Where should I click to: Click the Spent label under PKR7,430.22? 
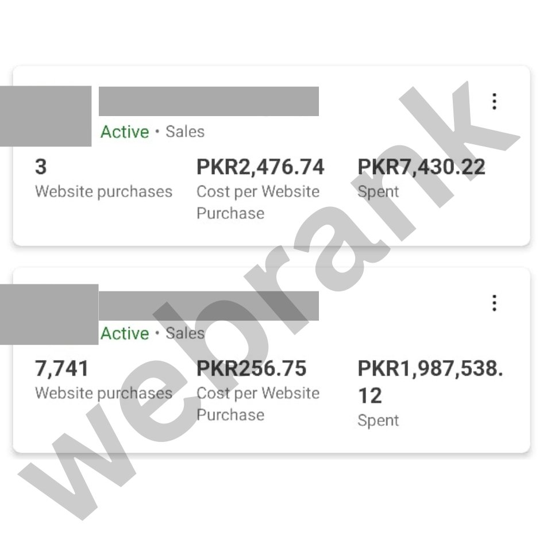(x=378, y=192)
